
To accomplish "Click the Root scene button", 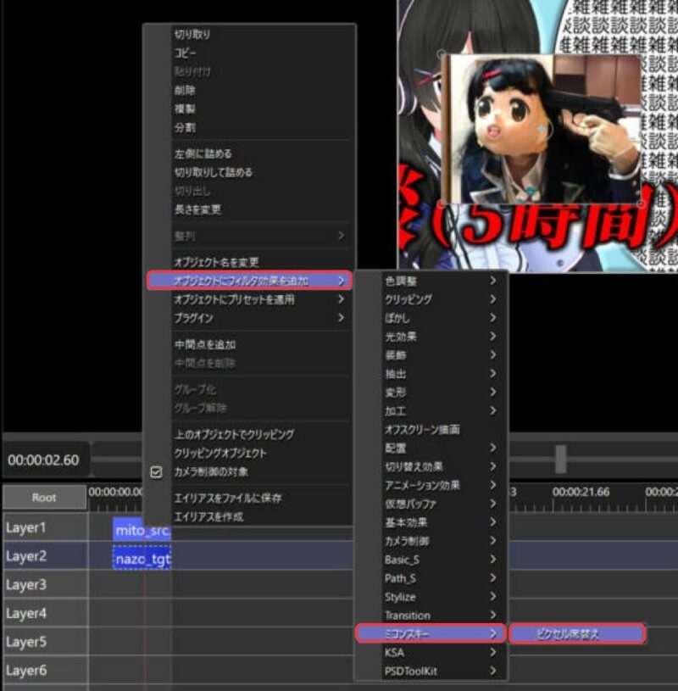I will point(44,498).
